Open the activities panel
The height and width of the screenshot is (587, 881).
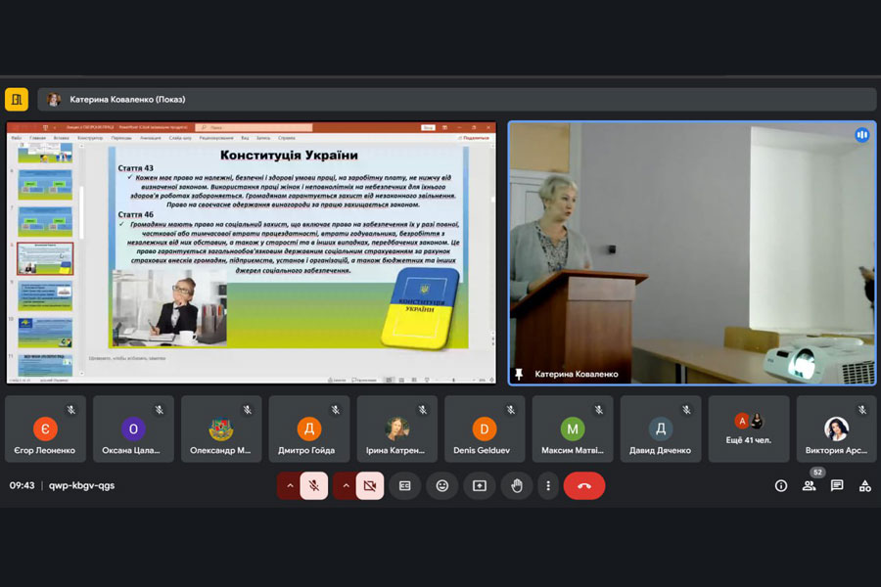(x=865, y=486)
